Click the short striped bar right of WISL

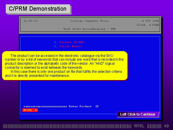coord(154,126)
